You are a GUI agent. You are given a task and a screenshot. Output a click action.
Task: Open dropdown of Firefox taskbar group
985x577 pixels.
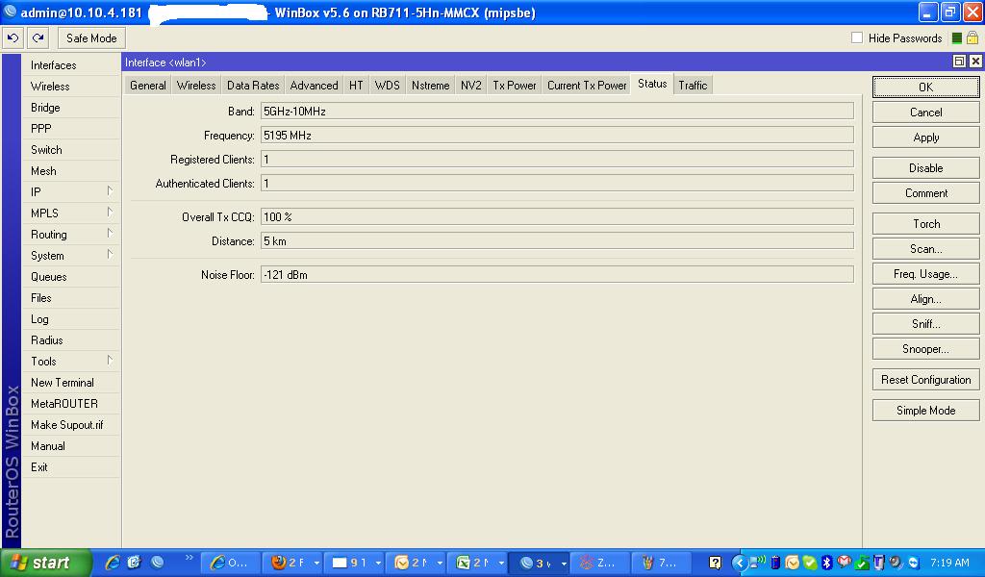pos(316,563)
